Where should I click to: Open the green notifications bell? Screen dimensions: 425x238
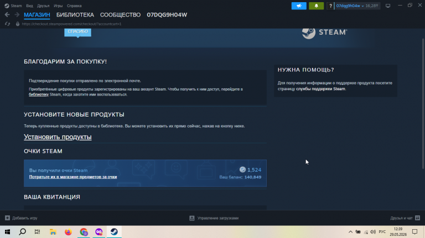(317, 6)
